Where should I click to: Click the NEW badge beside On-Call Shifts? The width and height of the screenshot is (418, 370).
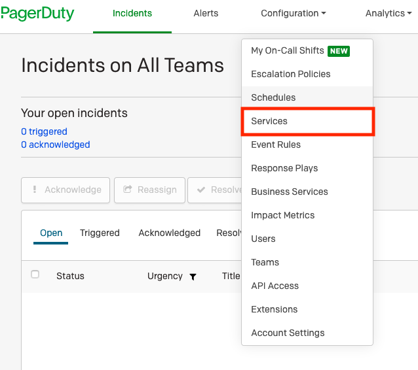point(339,51)
